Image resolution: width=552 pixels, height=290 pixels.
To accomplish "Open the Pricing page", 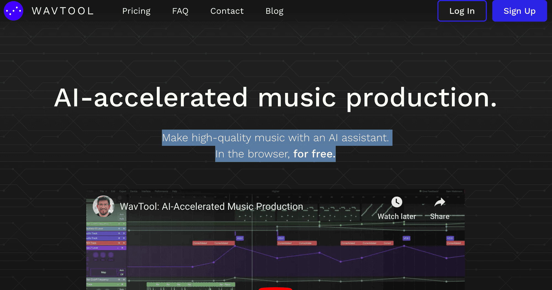I will tap(136, 11).
